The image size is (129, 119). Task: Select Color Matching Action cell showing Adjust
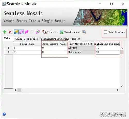(x=82, y=48)
